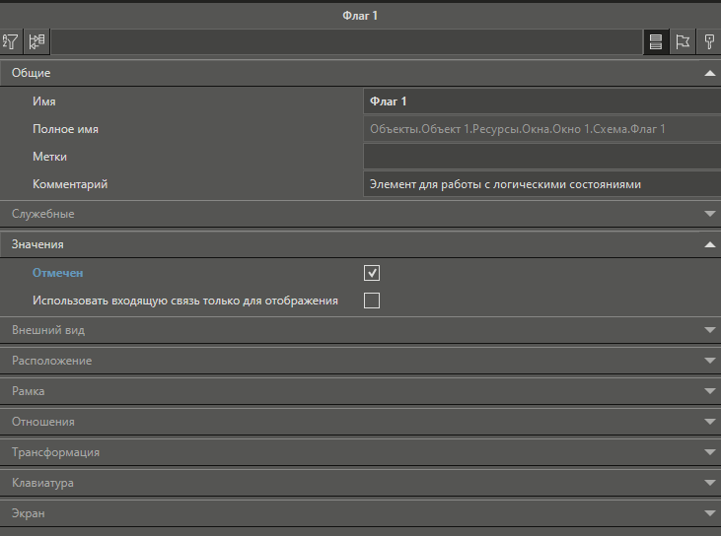Expand the Внешний вид section
The height and width of the screenshot is (536, 721).
[709, 331]
